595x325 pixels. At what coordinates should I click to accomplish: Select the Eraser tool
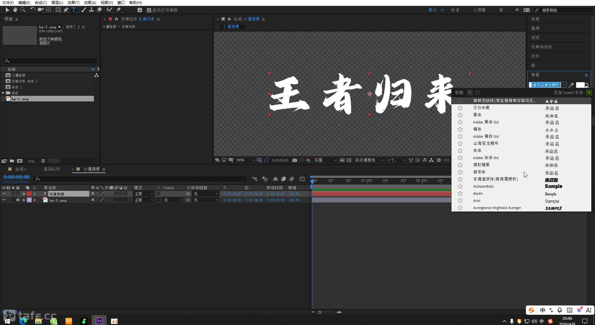coord(99,10)
